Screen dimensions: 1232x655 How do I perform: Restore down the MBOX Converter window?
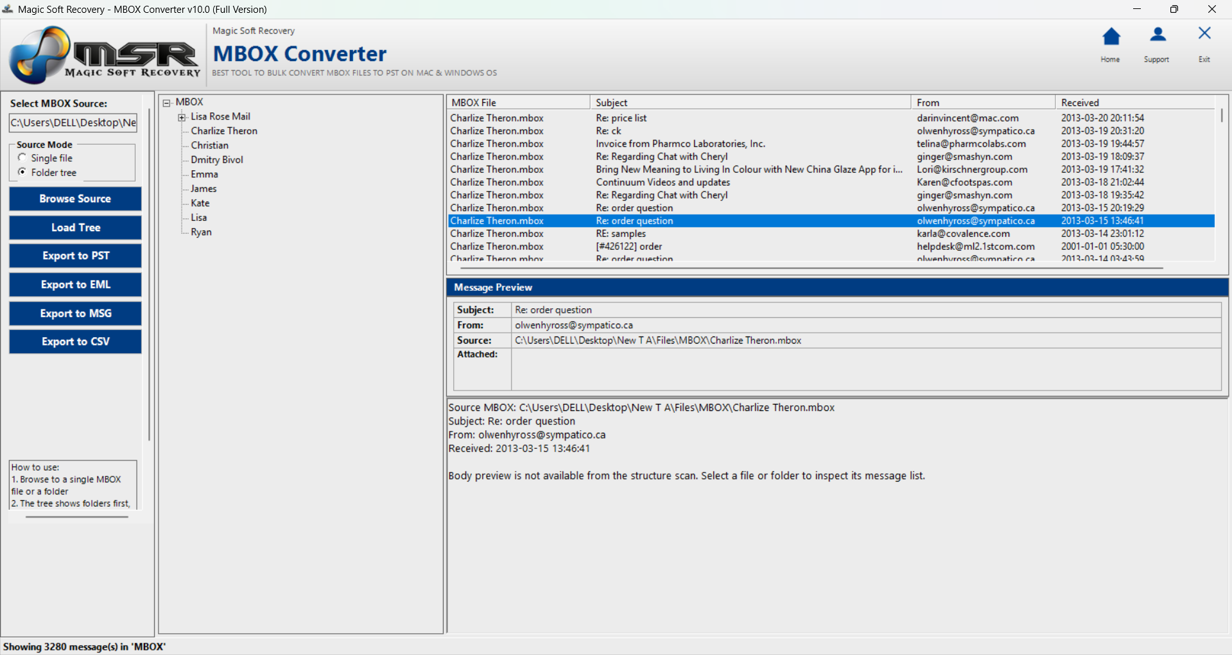1174,9
